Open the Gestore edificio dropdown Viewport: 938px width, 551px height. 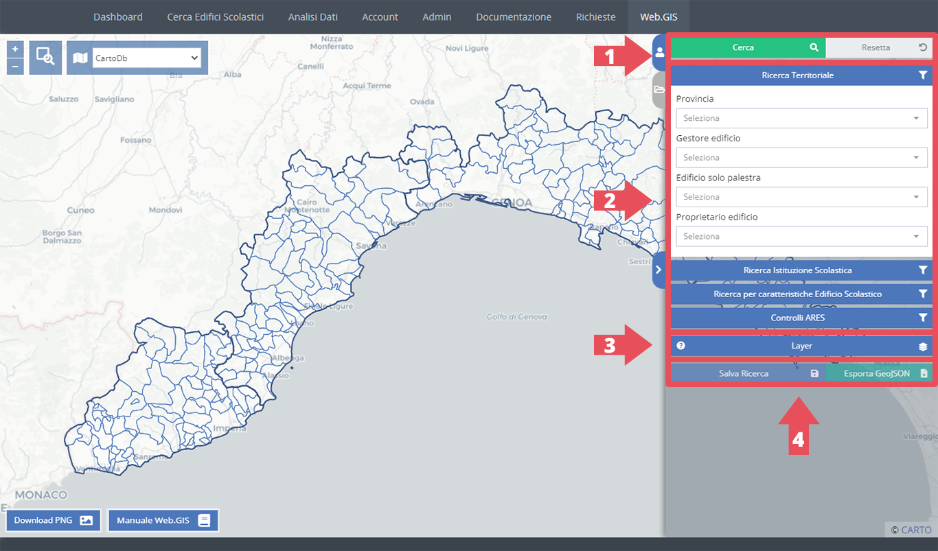tap(801, 158)
